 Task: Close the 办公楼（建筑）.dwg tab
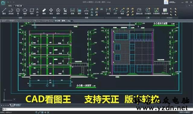[73, 21]
